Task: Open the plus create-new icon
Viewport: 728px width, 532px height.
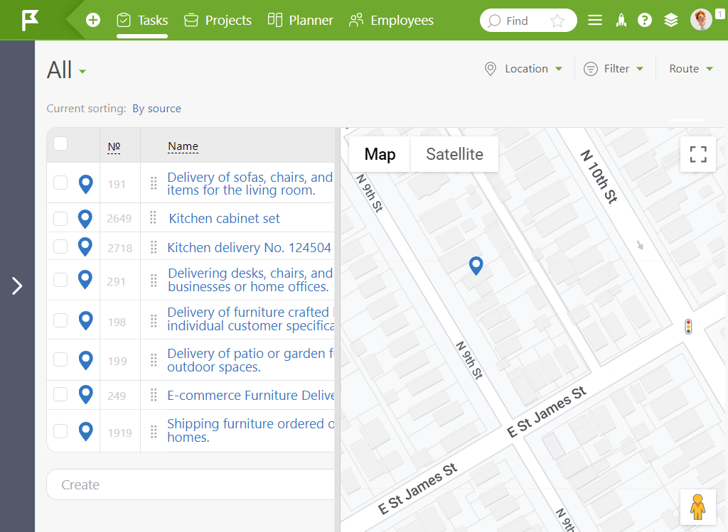Action: click(x=93, y=20)
